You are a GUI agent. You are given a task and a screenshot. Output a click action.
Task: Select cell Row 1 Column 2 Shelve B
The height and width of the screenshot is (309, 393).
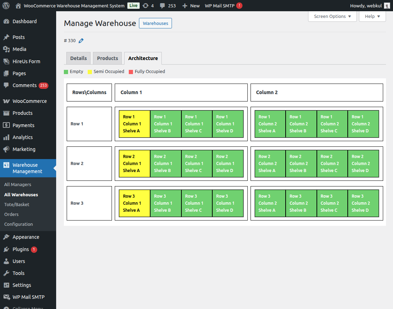[x=301, y=124]
